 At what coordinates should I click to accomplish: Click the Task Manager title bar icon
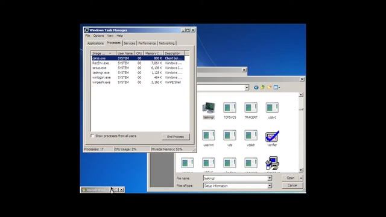(86, 30)
